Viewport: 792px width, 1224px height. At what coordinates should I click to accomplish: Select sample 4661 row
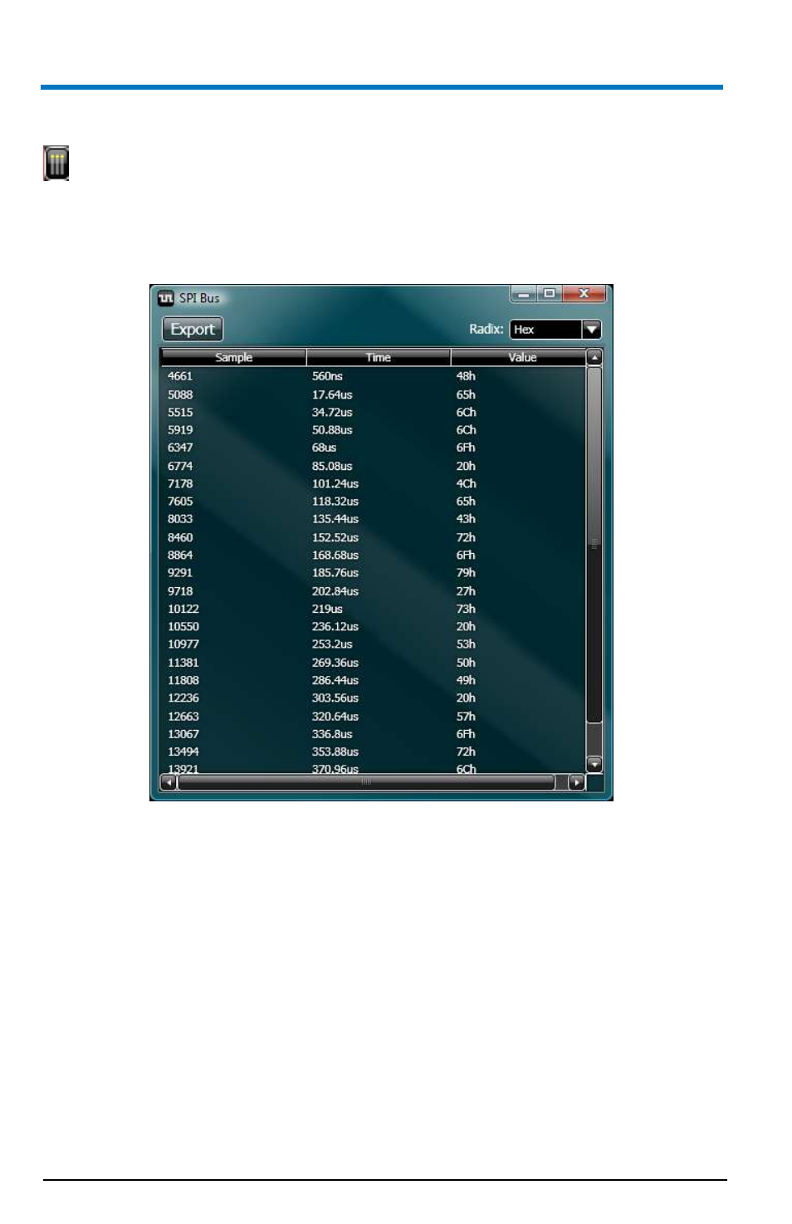tap(374, 376)
